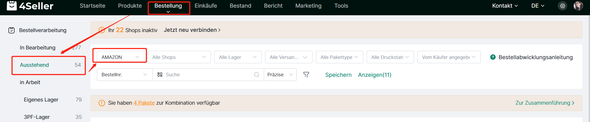This screenshot has height=122, width=590.
Task: Open the AMAZON platform dropdown
Action: point(120,57)
